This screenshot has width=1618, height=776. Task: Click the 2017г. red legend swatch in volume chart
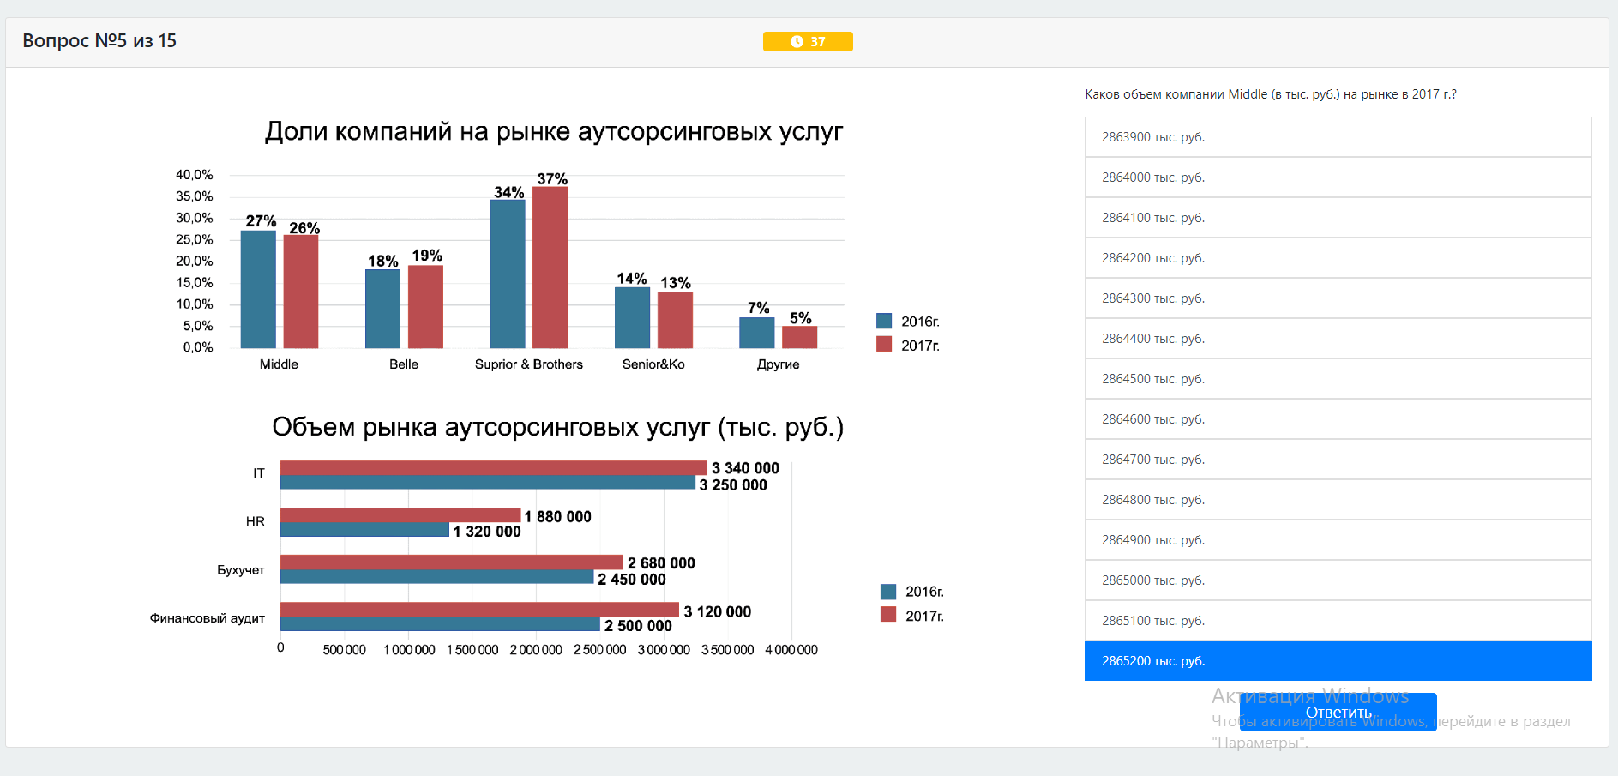pyautogui.click(x=888, y=615)
